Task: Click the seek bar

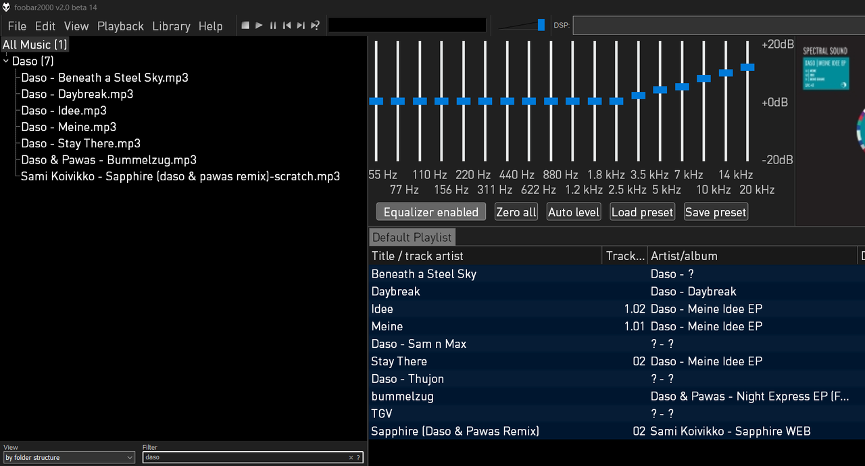Action: coord(407,25)
